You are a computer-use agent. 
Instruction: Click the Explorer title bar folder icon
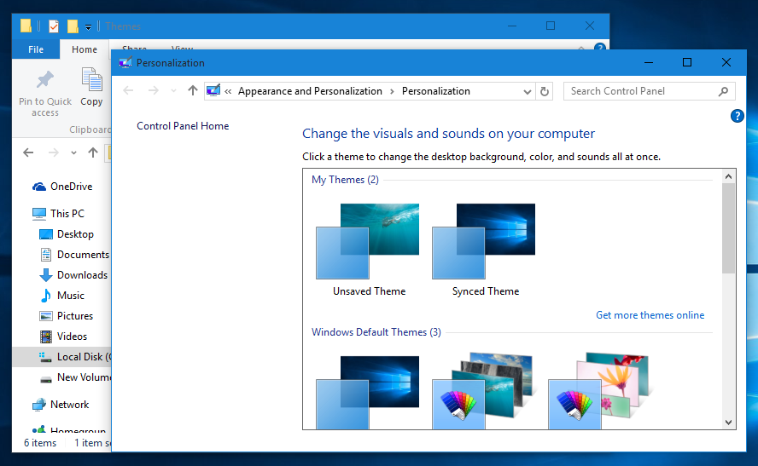[26, 26]
